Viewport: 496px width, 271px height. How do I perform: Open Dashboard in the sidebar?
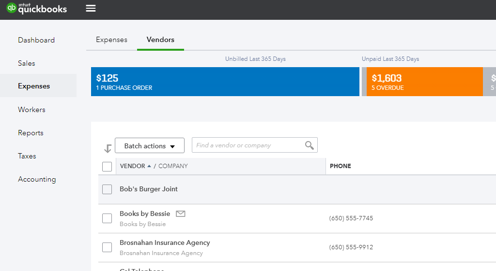coord(36,40)
